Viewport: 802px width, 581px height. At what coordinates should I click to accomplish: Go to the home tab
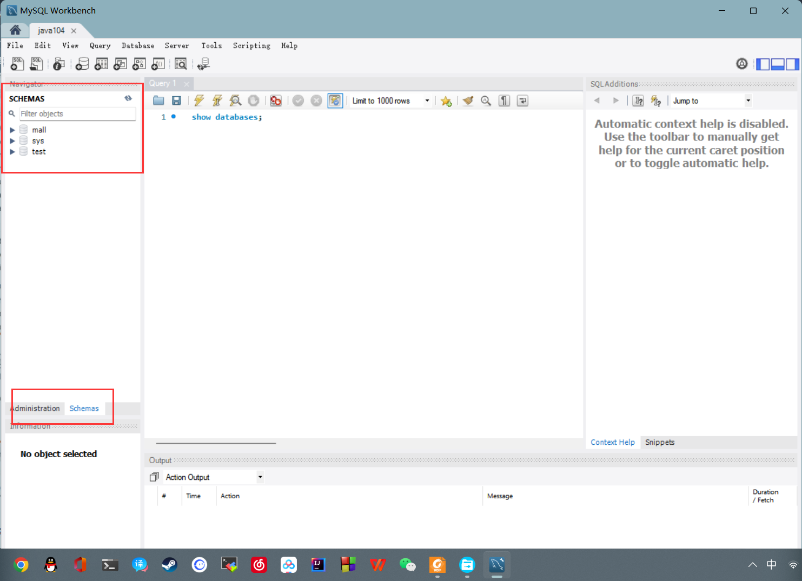point(15,30)
